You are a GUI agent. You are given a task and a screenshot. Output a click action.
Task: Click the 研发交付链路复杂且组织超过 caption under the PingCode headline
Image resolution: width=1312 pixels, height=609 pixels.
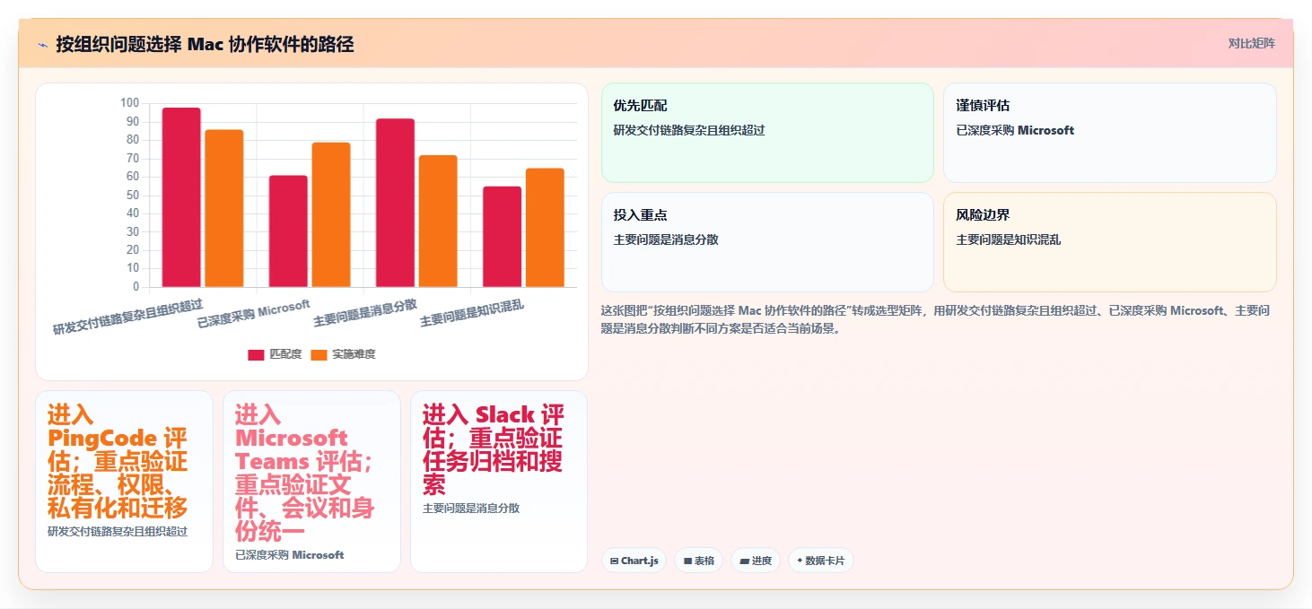118,531
